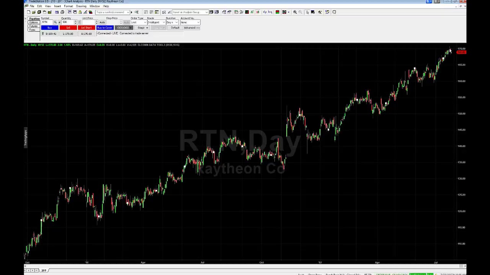Screen dimensions: 490x275
Task: Click magnifier icon next to Symbol field
Action: pos(55,22)
